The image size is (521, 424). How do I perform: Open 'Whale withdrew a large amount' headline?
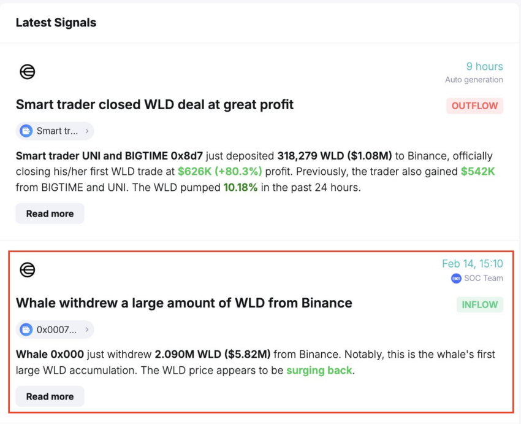pyautogui.click(x=184, y=303)
